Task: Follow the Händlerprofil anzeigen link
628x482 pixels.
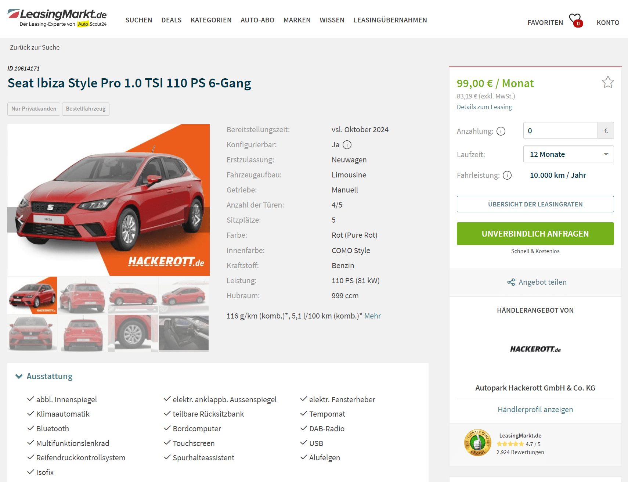Action: (x=535, y=410)
